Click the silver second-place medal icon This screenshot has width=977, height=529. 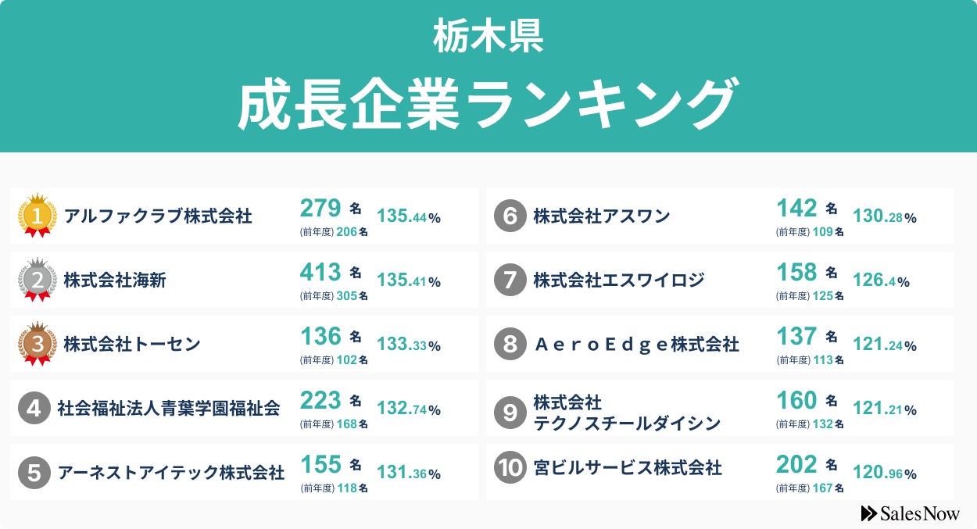38,280
